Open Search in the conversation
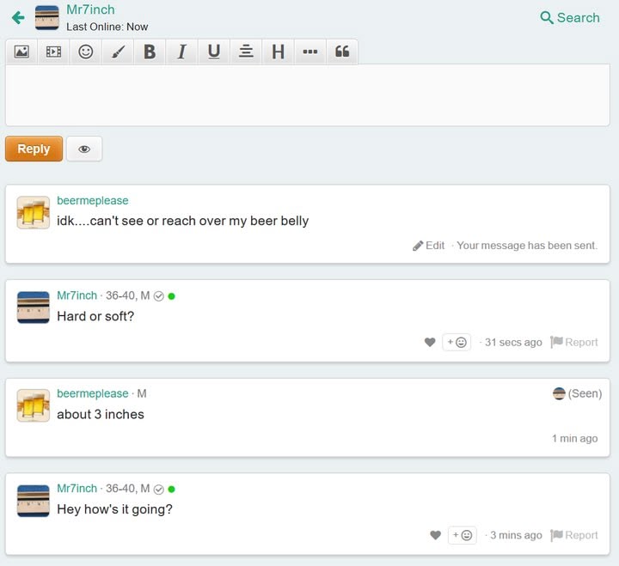The image size is (619, 566). pos(569,17)
